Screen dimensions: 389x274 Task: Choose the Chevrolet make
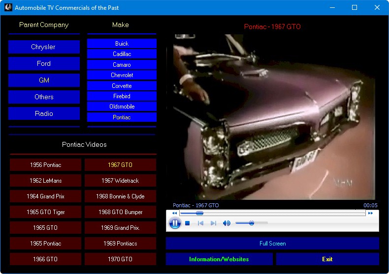122,75
